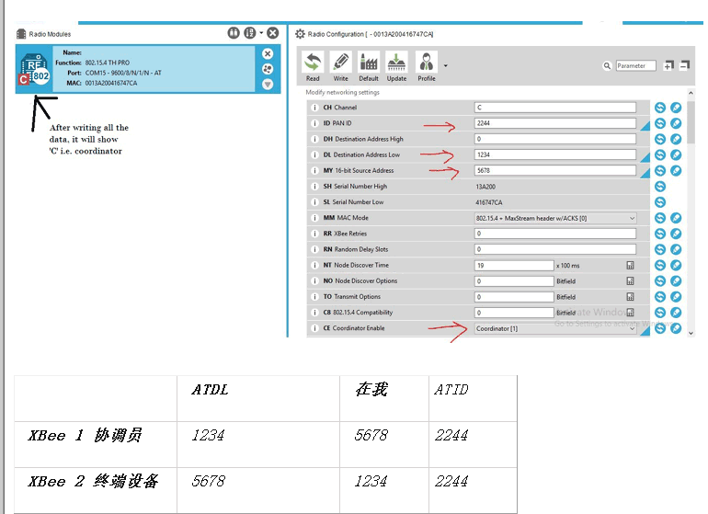Click scrollbar up arrow in configuration list

691,93
